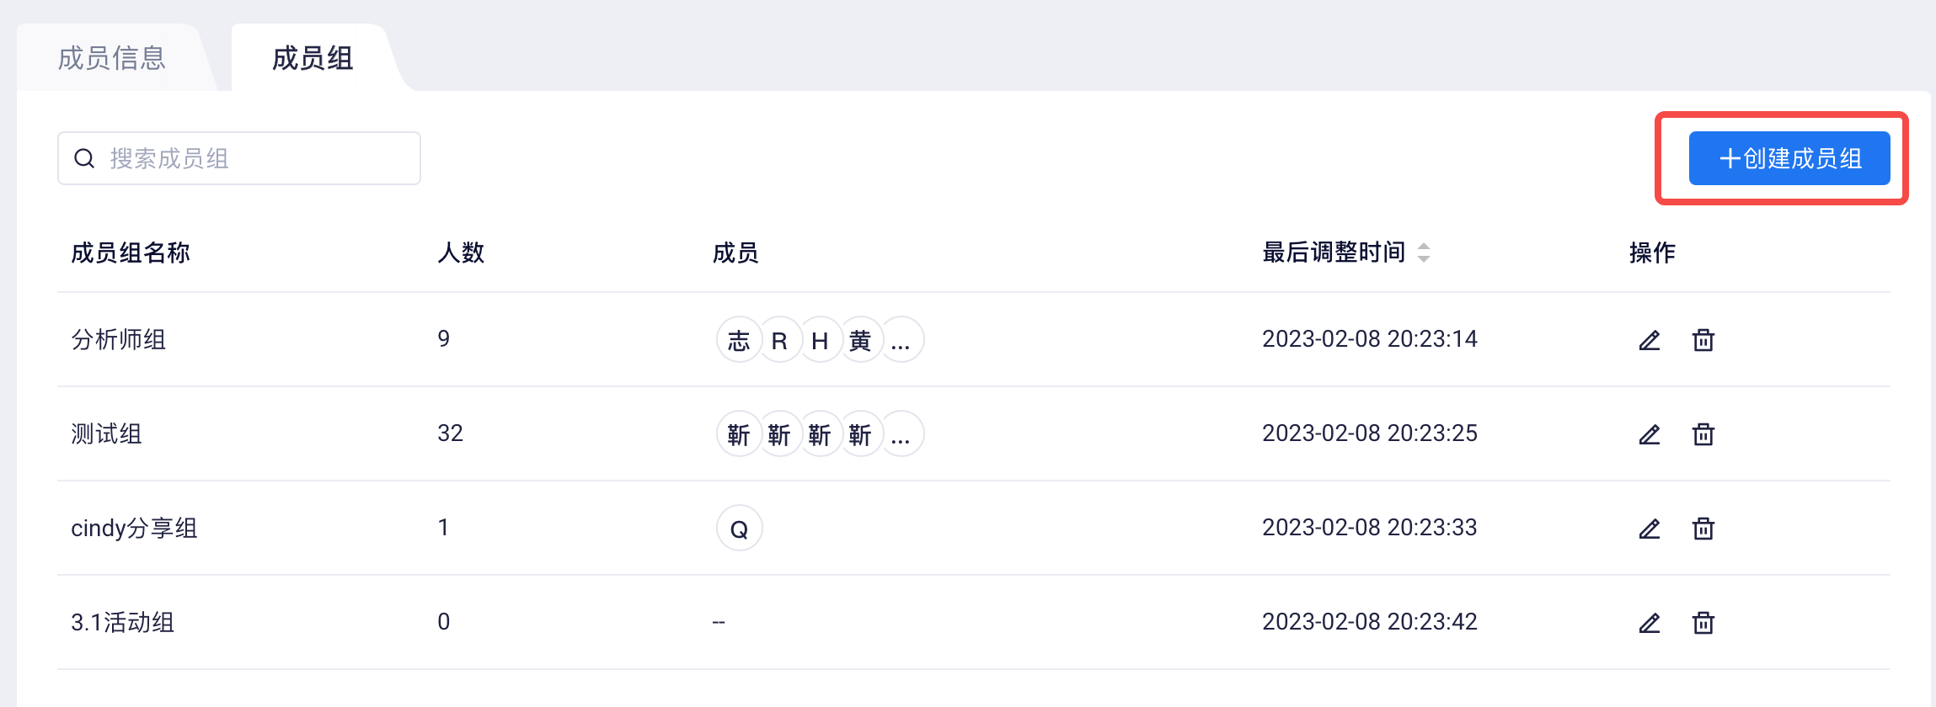Delete the 分析师组 member group

click(1703, 340)
